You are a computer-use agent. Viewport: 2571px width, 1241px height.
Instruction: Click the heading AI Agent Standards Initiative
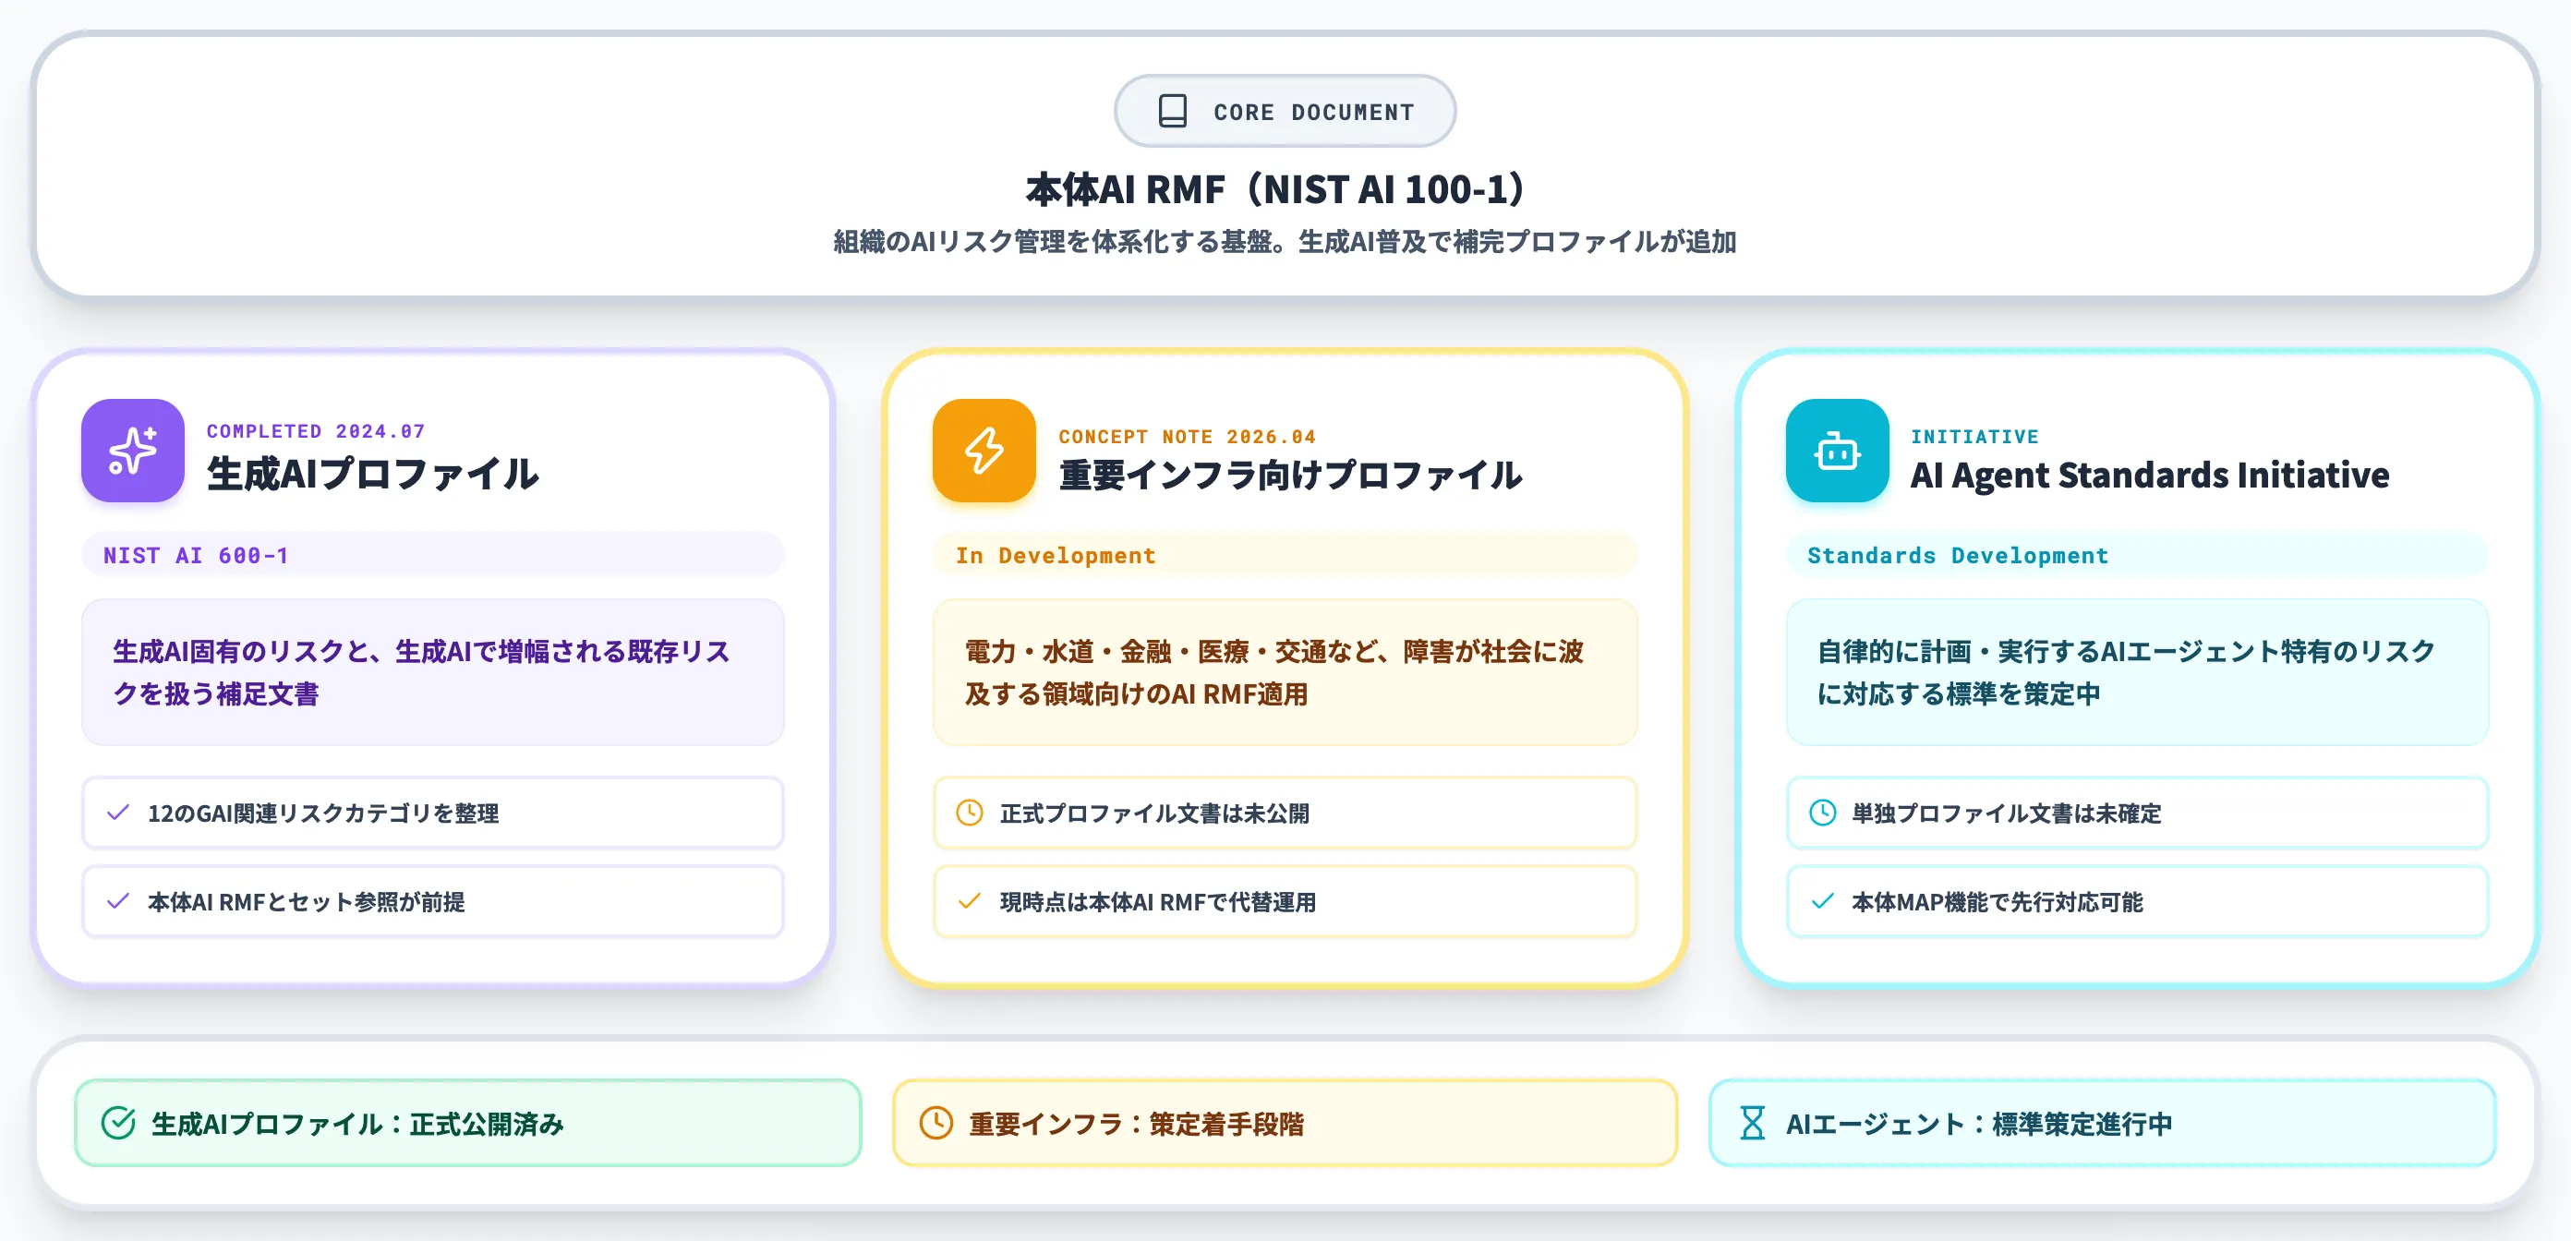pos(2150,475)
